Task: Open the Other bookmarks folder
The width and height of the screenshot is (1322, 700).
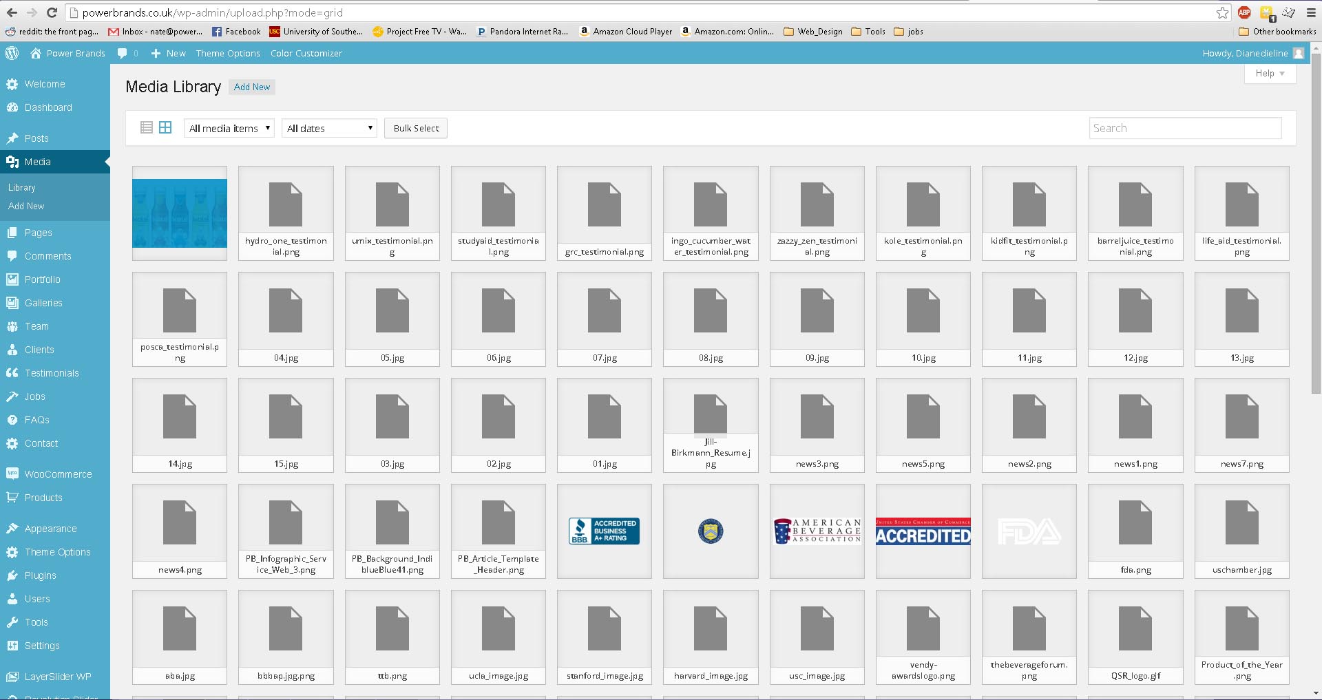Action: pyautogui.click(x=1277, y=31)
